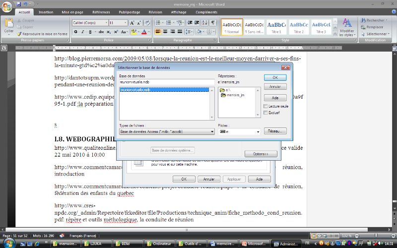Clear formatting with eraser icon
The width and height of the screenshot is (397, 248).
click(x=147, y=23)
